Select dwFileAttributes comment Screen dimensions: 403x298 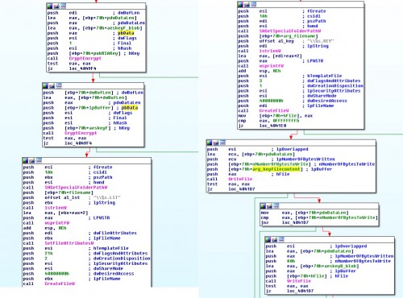[115, 233]
